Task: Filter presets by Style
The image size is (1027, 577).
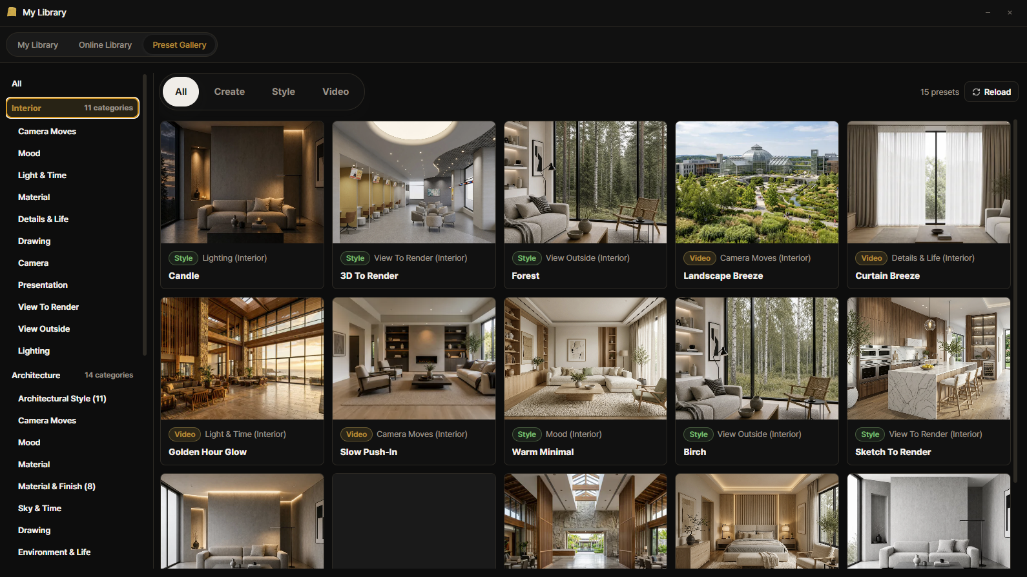Action: pyautogui.click(x=284, y=92)
